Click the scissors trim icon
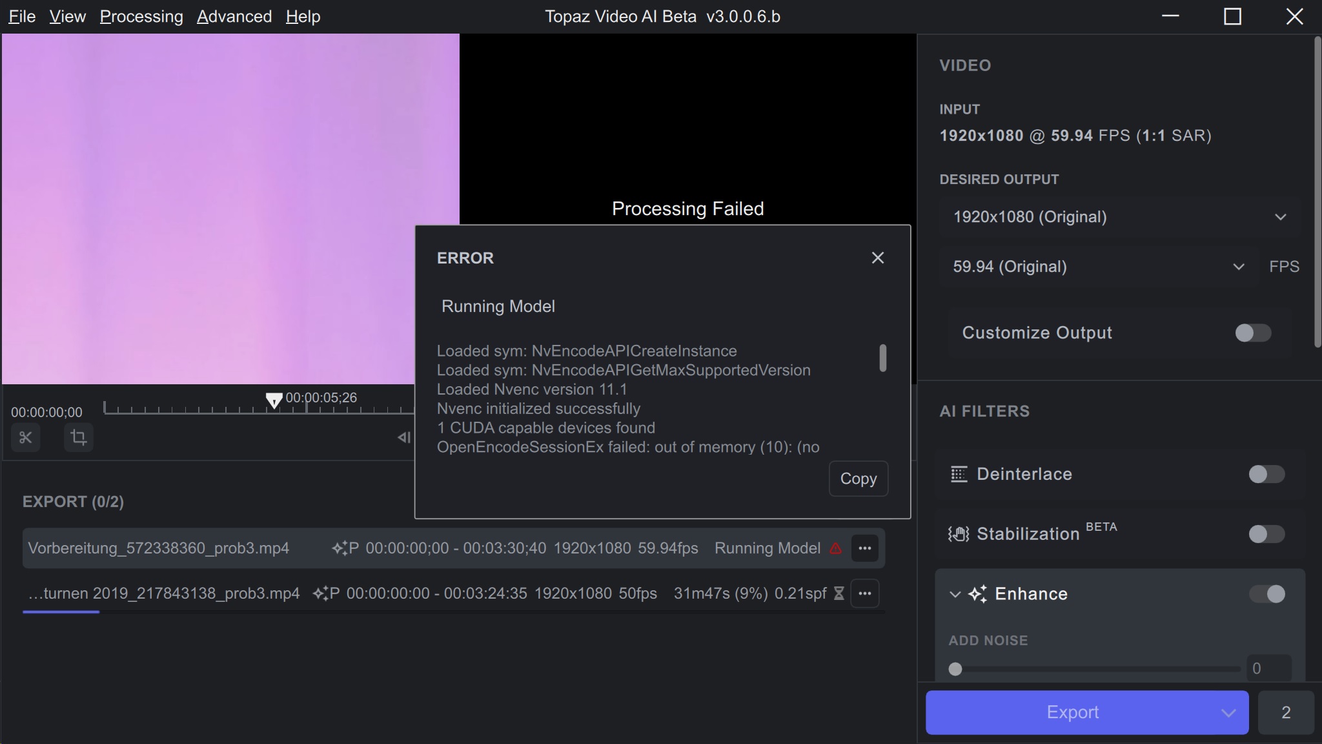The width and height of the screenshot is (1322, 744). pyautogui.click(x=26, y=438)
